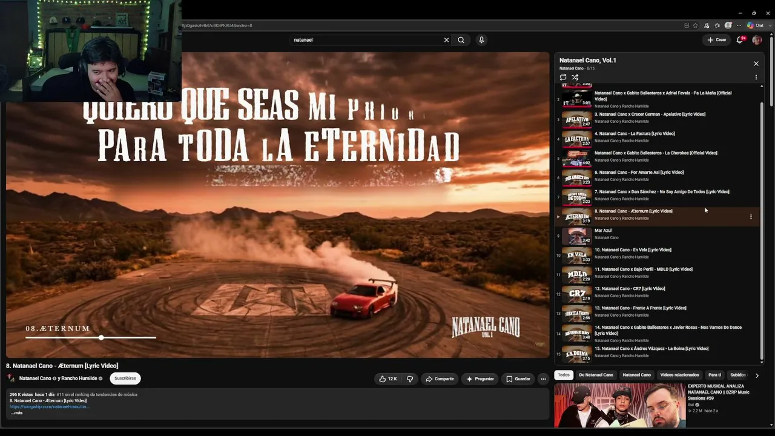Screen dimensions: 775x436
Task: Select the Todos filter chip
Action: pos(564,375)
